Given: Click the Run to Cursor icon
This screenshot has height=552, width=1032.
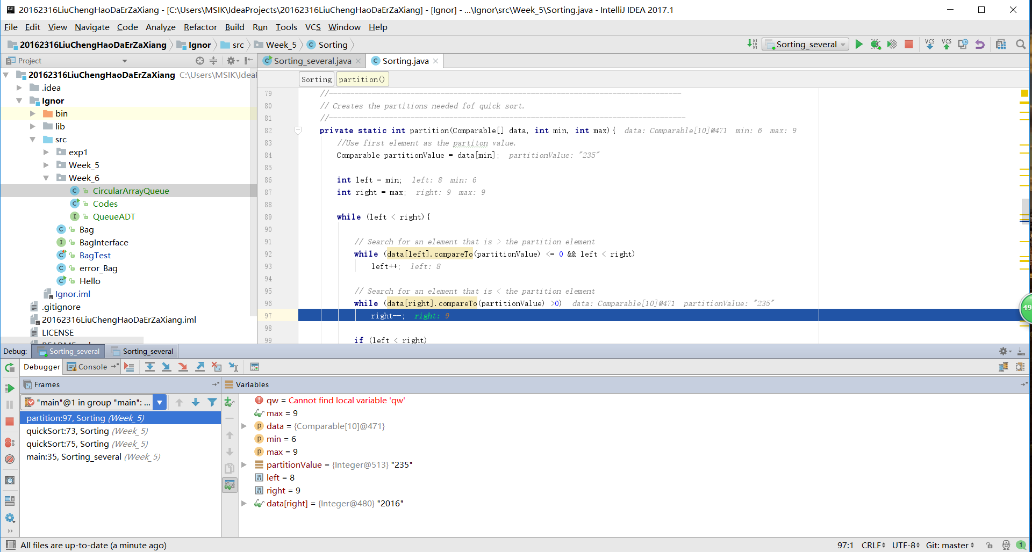Looking at the screenshot, I should (x=233, y=367).
